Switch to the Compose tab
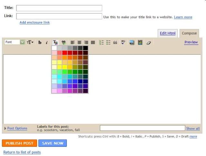The image size is (206, 156). (189, 33)
